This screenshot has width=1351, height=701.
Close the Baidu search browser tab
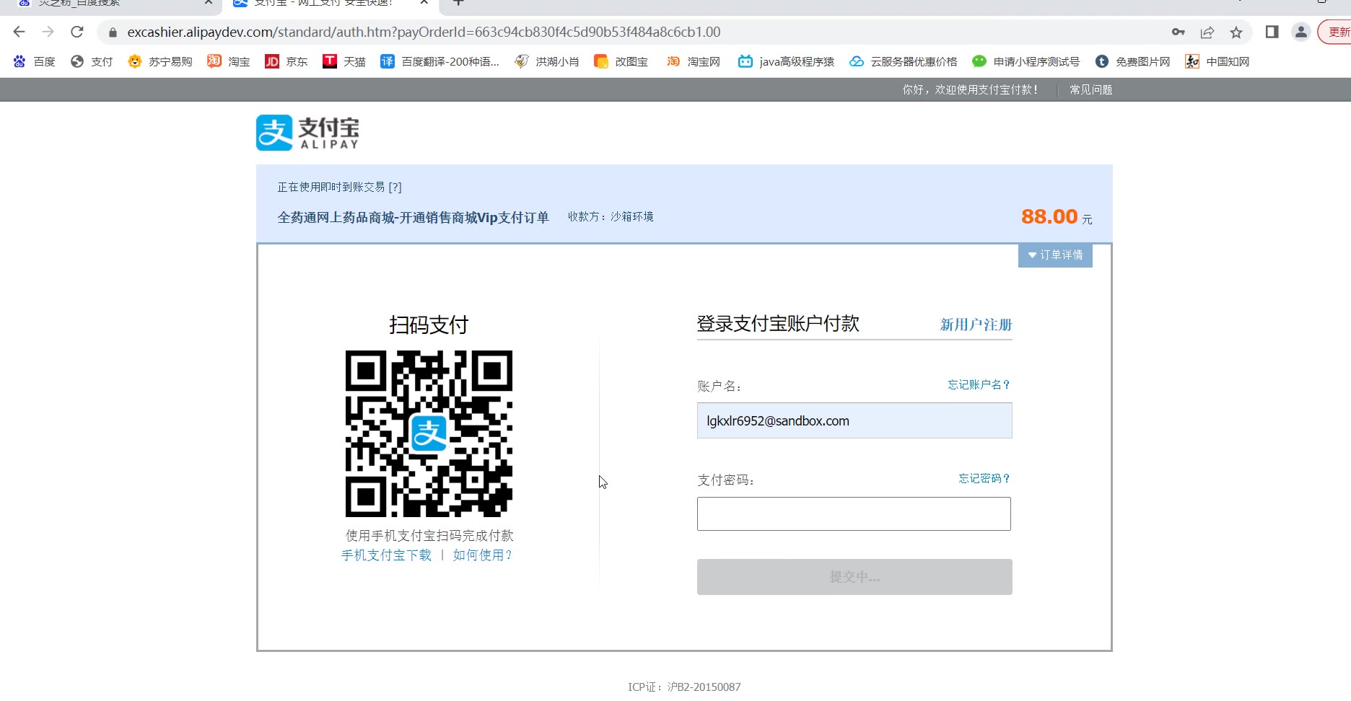point(209,3)
